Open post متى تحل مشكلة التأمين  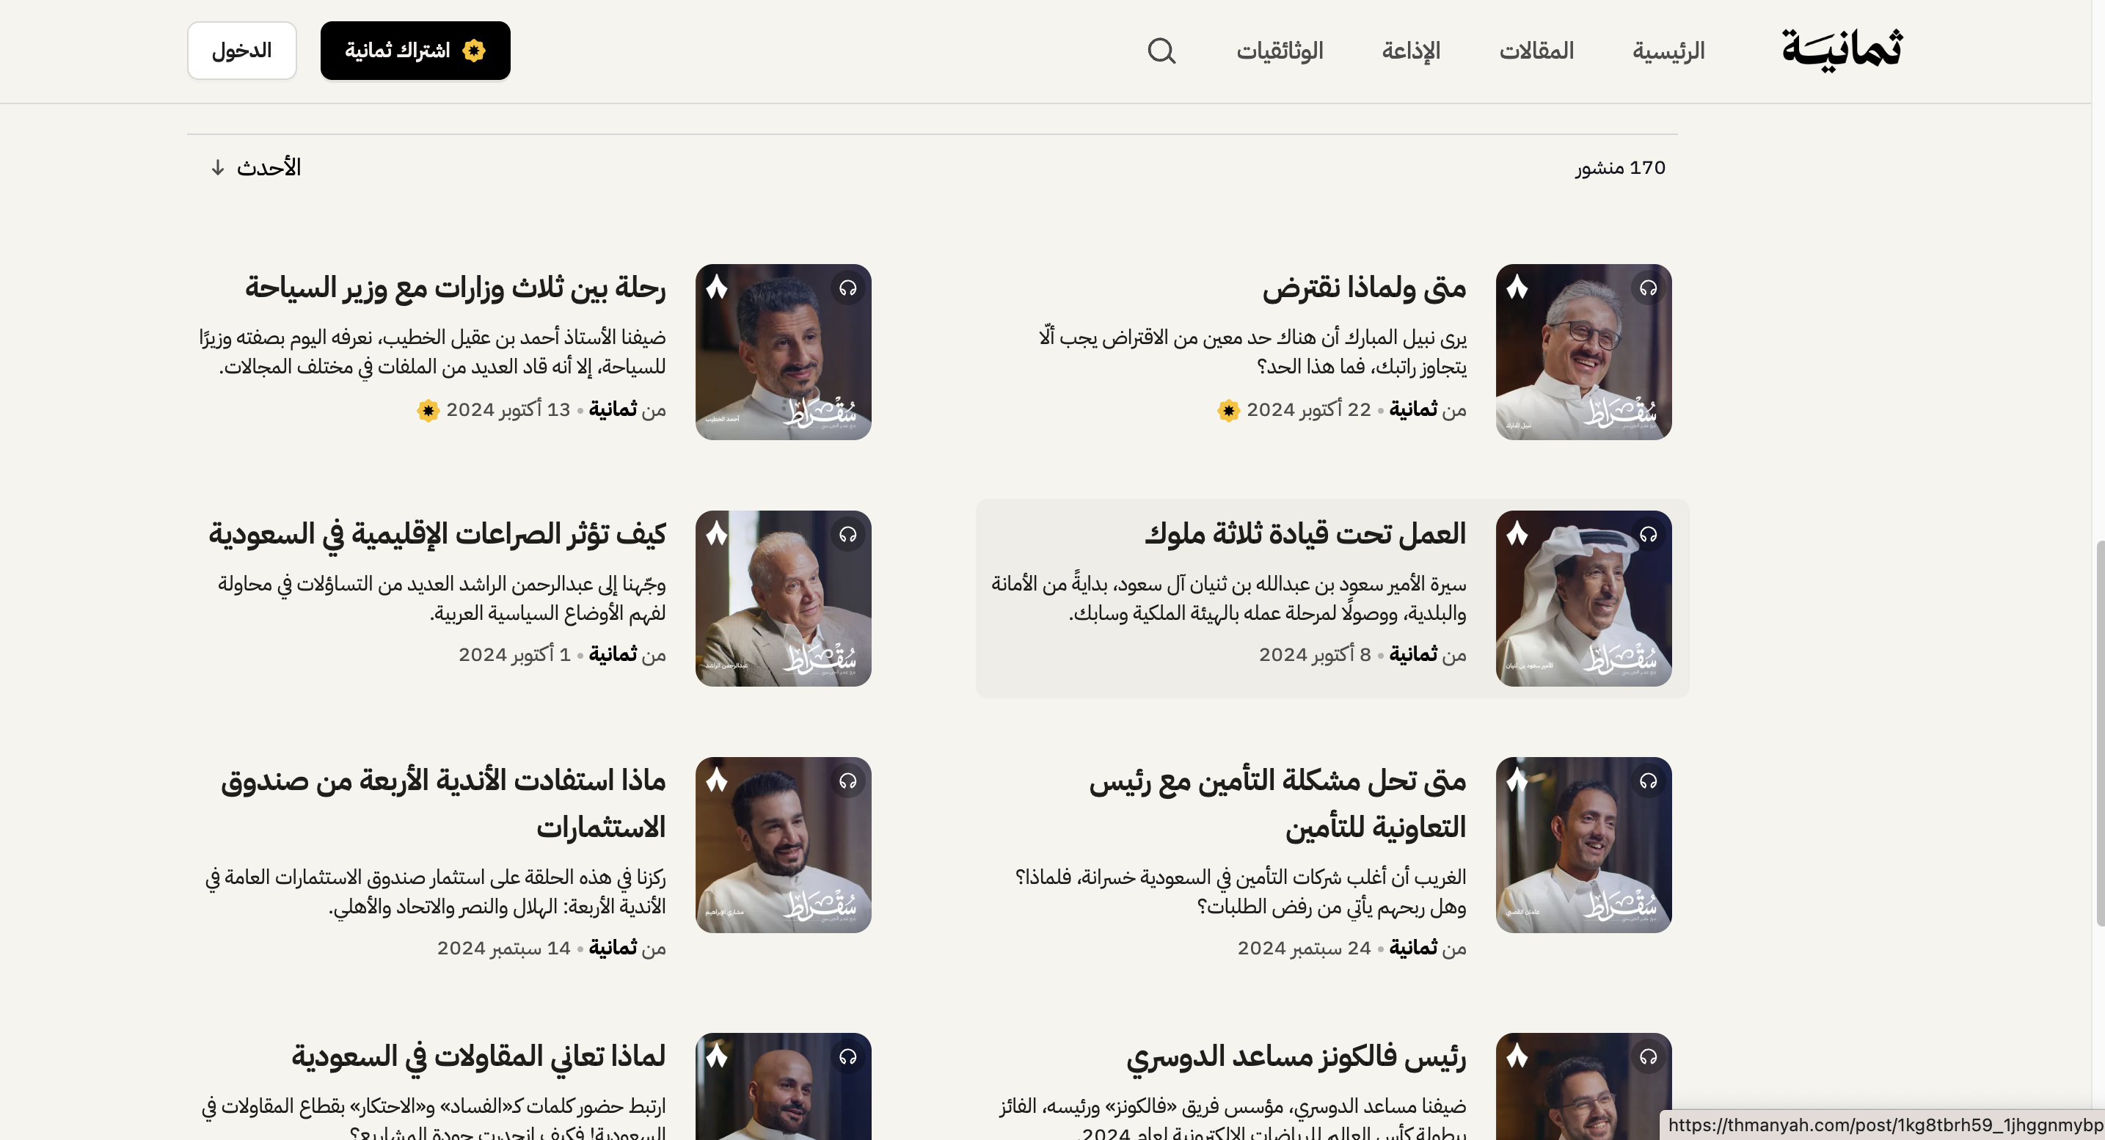click(x=1277, y=804)
